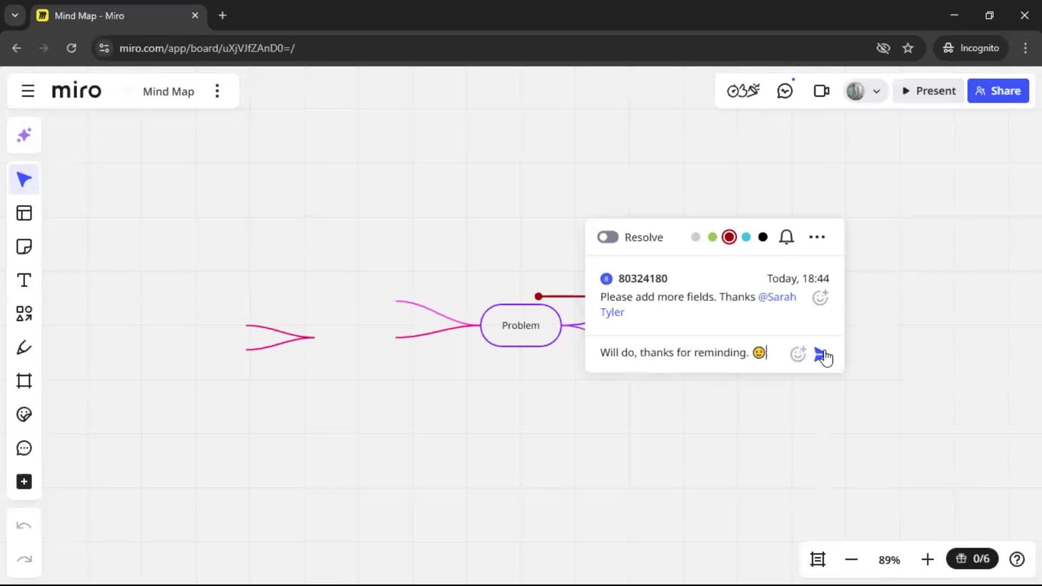Viewport: 1042px width, 586px height.
Task: Select the Problem mind map node
Action: (520, 326)
